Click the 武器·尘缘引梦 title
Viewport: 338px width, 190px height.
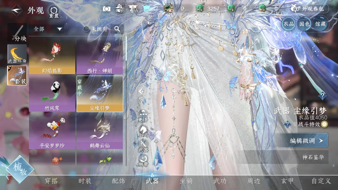coord(300,111)
